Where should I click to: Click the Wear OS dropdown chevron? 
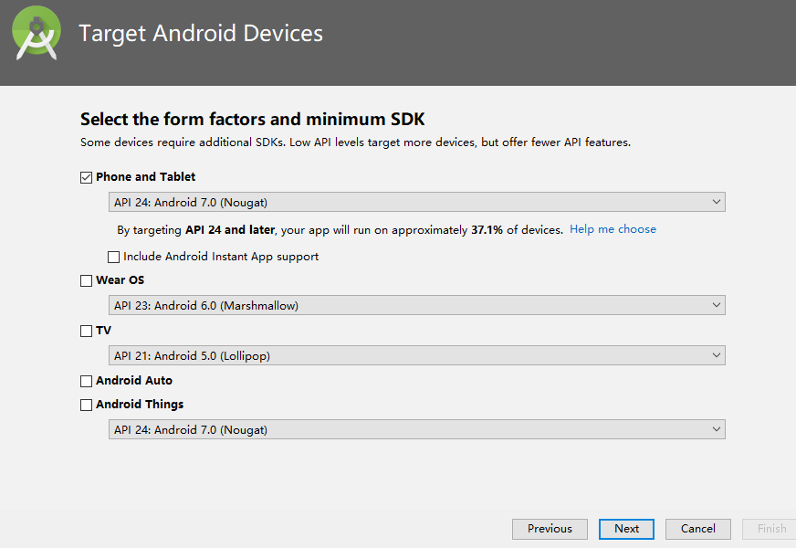717,305
